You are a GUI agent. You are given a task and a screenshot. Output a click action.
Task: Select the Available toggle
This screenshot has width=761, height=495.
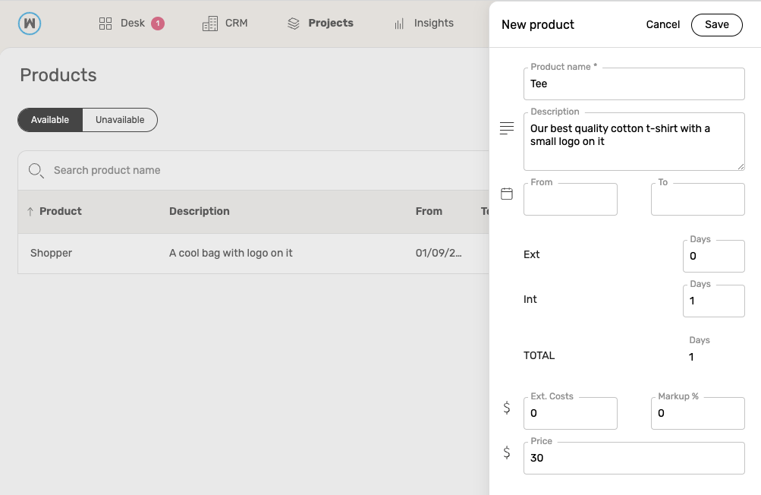(x=50, y=120)
